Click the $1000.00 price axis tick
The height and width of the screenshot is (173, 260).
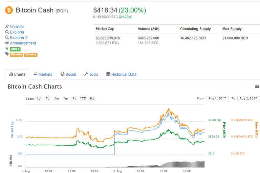point(214,120)
